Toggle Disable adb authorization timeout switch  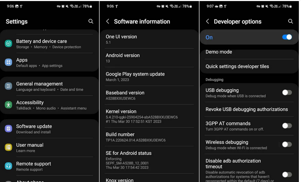(x=287, y=174)
